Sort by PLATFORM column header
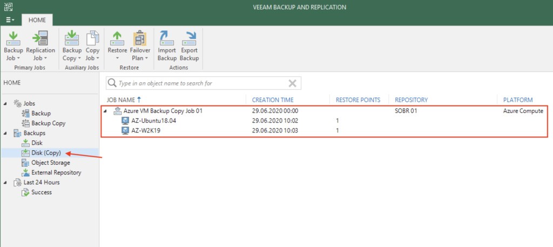 coord(518,100)
